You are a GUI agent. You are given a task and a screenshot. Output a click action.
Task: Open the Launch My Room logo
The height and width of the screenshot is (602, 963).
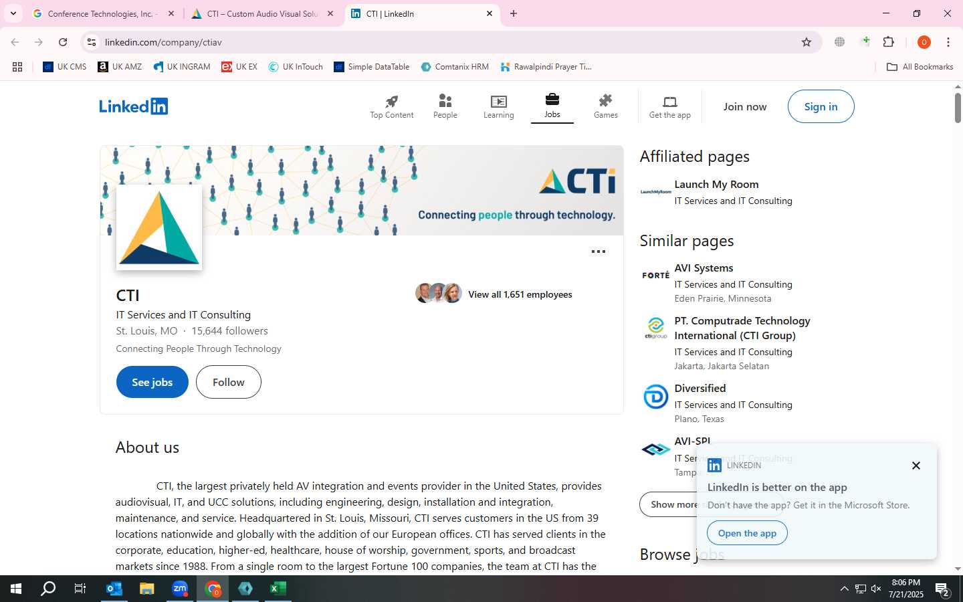click(656, 192)
